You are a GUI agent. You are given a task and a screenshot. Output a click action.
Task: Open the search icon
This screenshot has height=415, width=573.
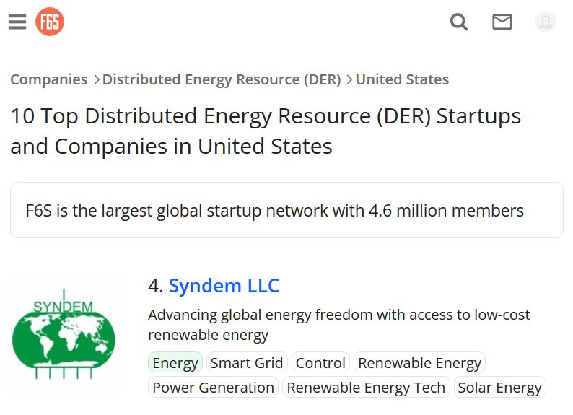459,22
